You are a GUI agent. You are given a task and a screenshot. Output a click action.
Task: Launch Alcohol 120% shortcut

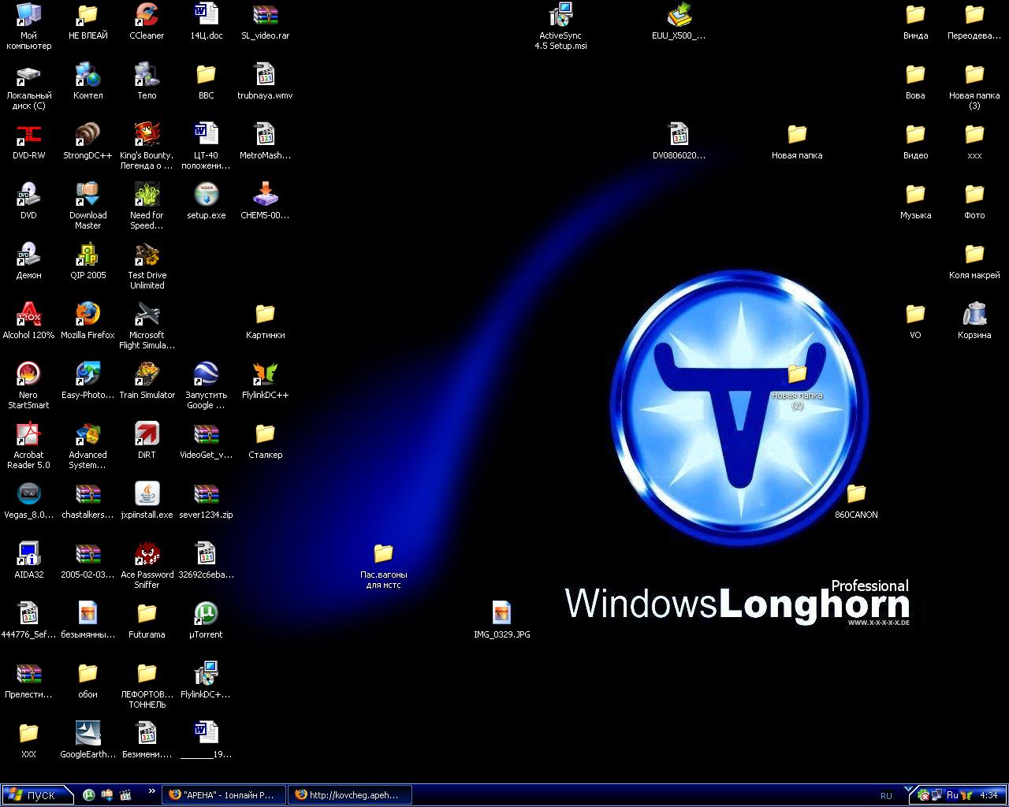pos(28,320)
